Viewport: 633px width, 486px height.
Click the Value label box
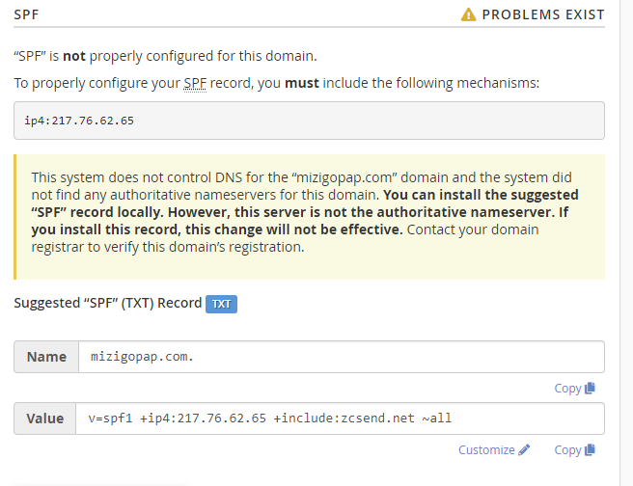point(45,418)
